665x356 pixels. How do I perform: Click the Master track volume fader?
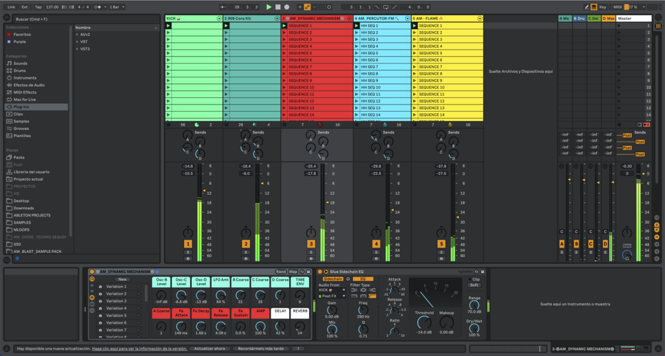click(643, 173)
